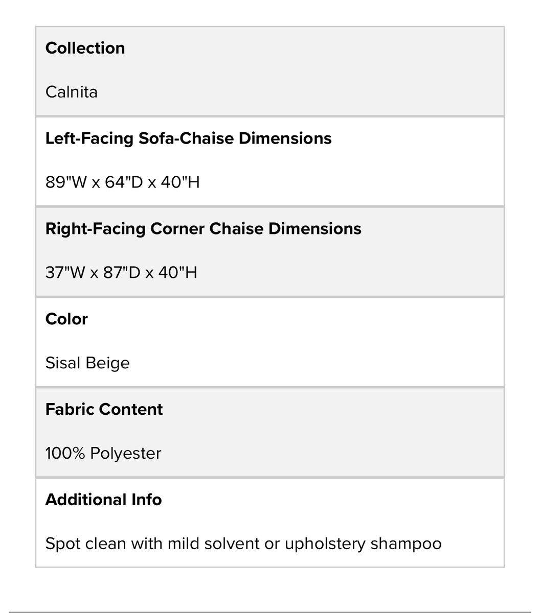
Task: Click the Right-Facing Corner Chaise Dimensions heading
Action: pyautogui.click(x=203, y=228)
